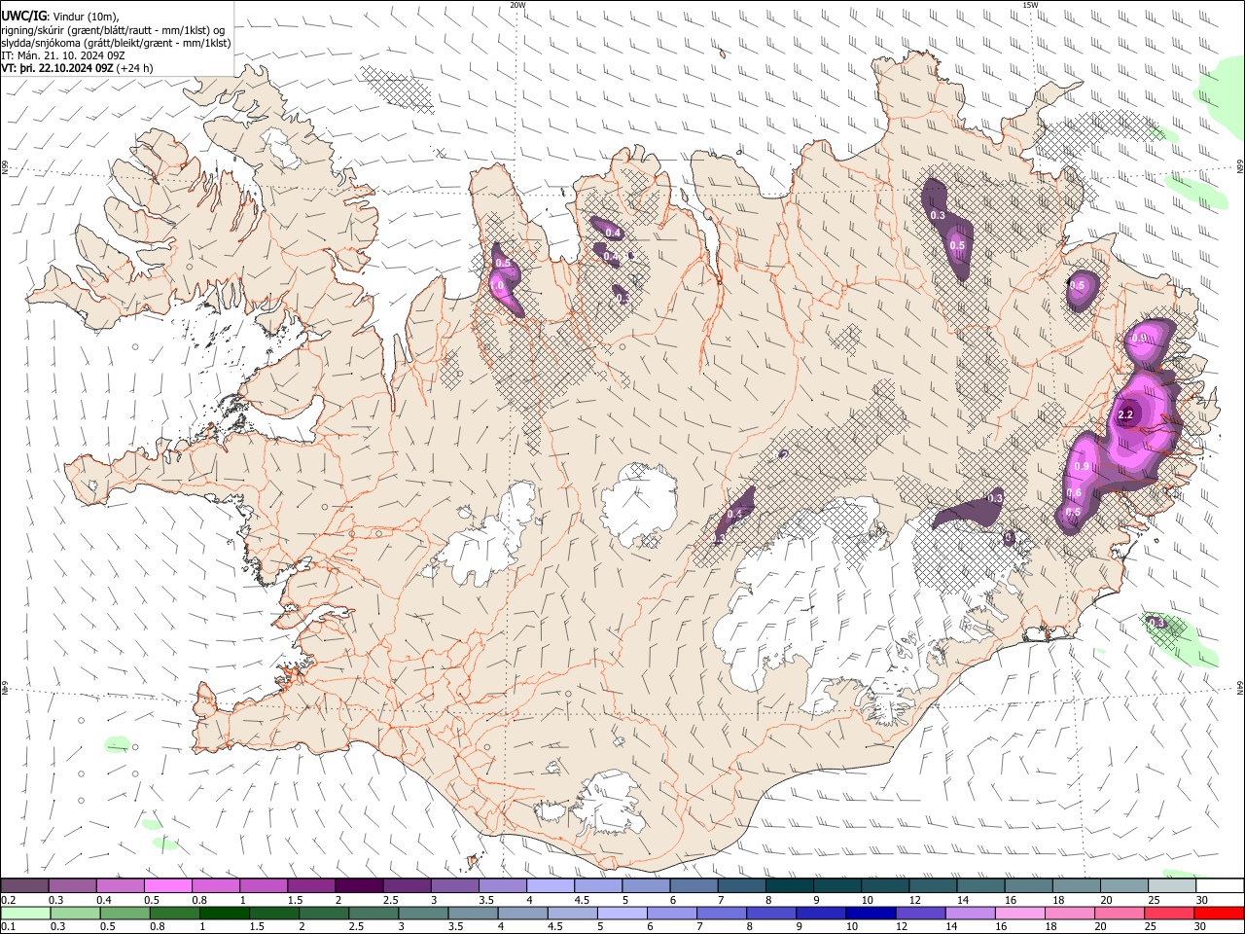
Task: Click the '2.2' precipitation value in the east
Action: tap(1126, 414)
